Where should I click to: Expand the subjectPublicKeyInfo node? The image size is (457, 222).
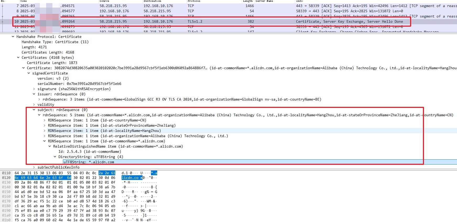(x=34, y=167)
